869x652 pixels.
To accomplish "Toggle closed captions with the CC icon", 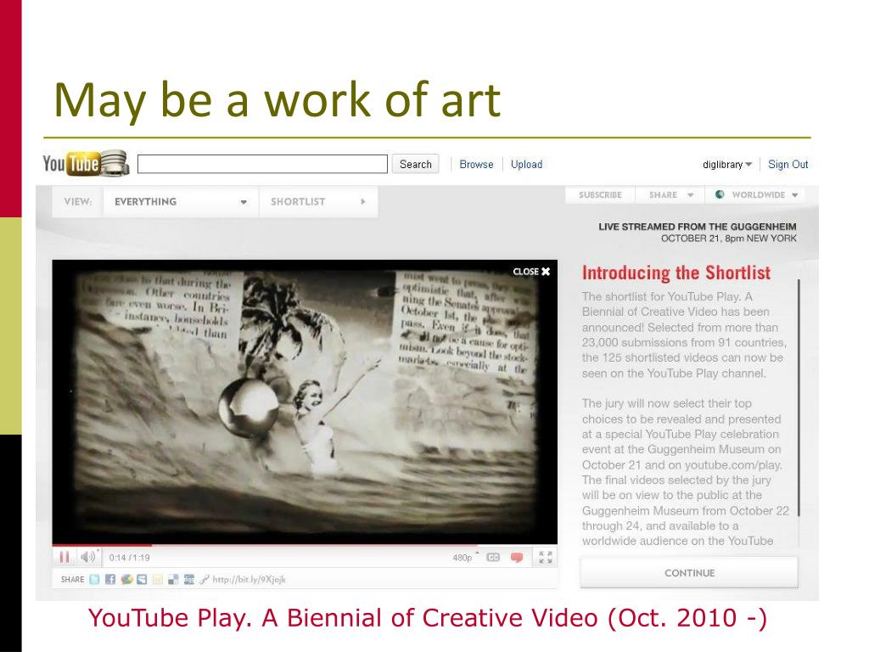I will point(493,557).
